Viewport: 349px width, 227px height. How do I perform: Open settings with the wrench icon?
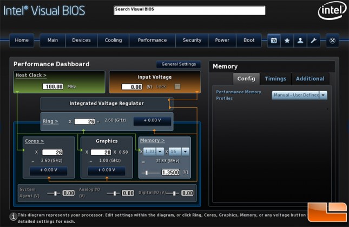(313, 40)
